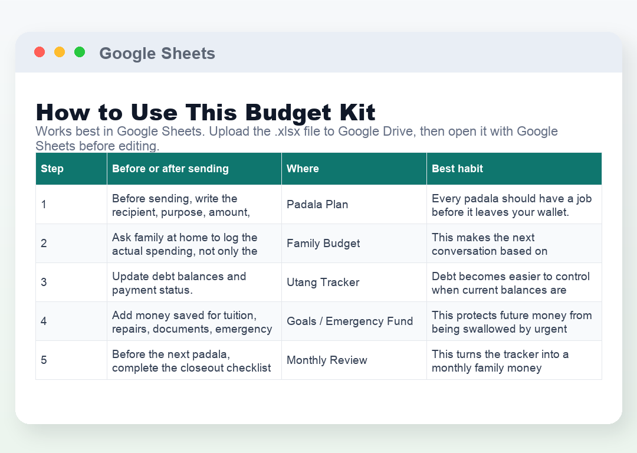Click the Before sending, write the recipient cell
Image resolution: width=637 pixels, height=453 pixels.
194,204
